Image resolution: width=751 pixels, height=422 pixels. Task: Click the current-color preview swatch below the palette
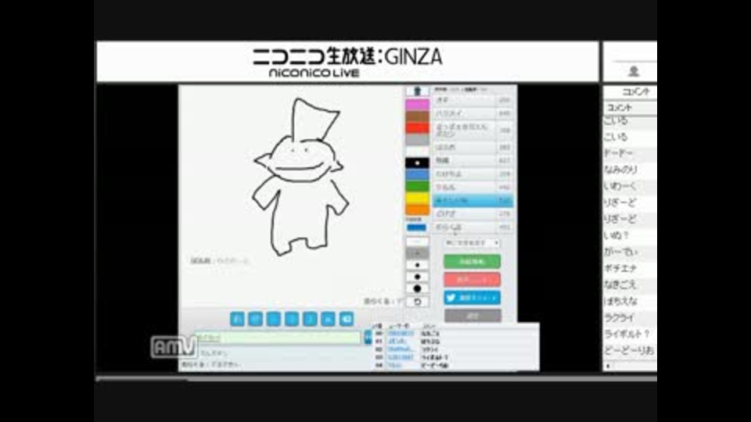click(416, 227)
